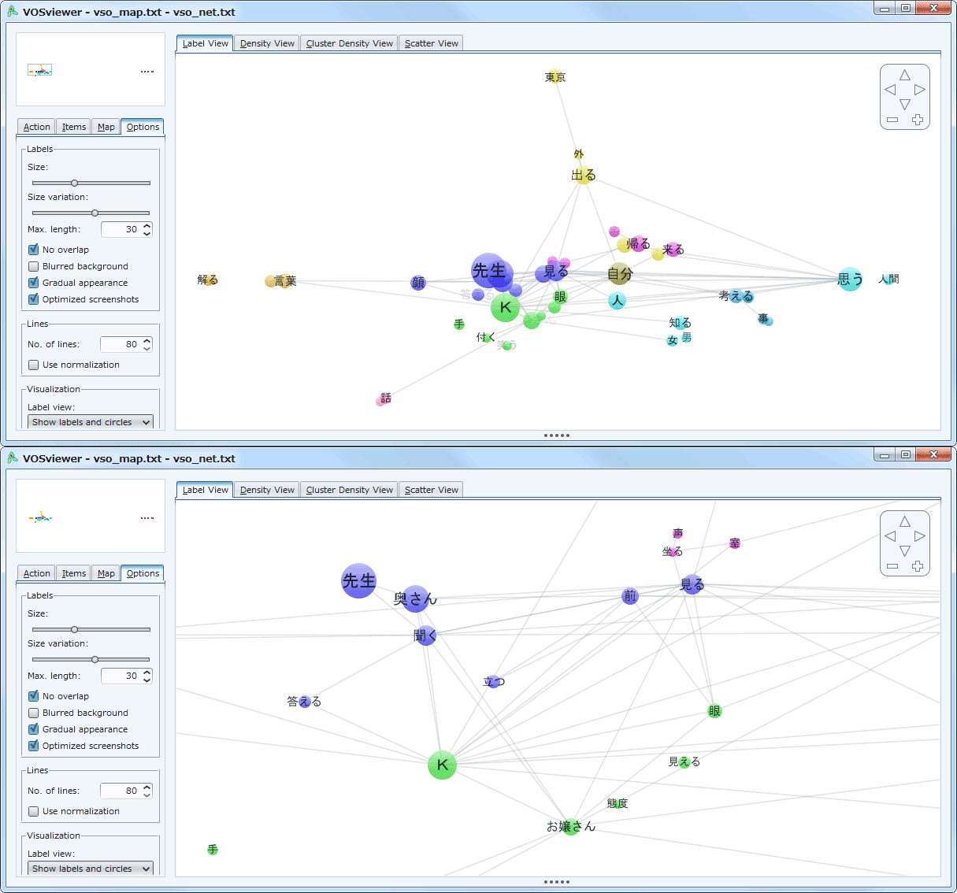The image size is (957, 893).
Task: Zoom out minus icon in bottom window
Action: (x=892, y=566)
